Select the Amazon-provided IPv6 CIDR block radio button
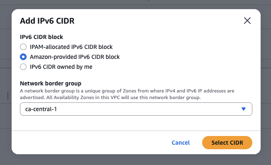271x165 pixels. pyautogui.click(x=23, y=57)
